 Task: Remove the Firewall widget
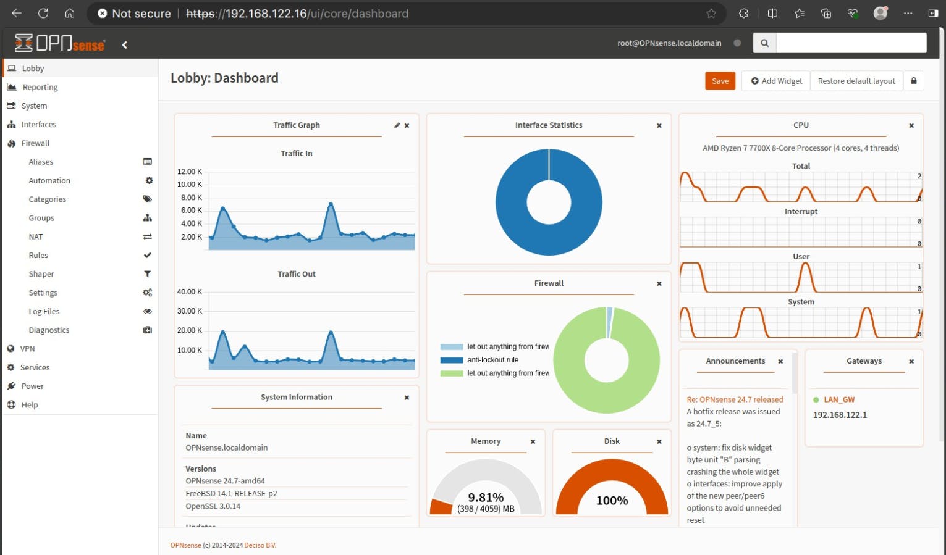pyautogui.click(x=659, y=283)
